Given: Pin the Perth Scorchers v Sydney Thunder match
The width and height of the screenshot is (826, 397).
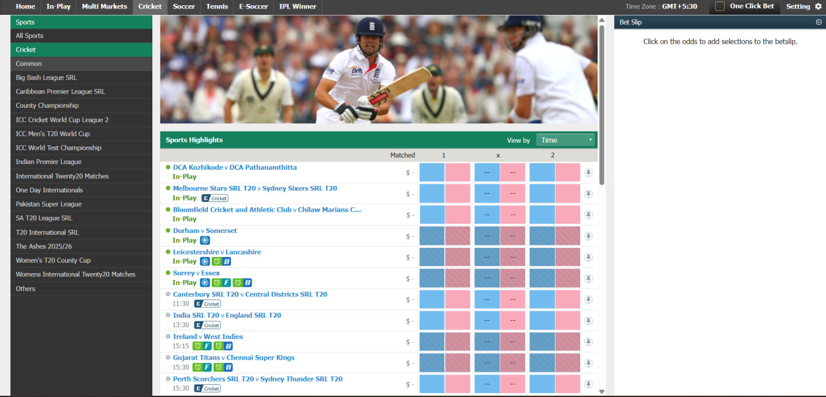Looking at the screenshot, I should click(588, 384).
